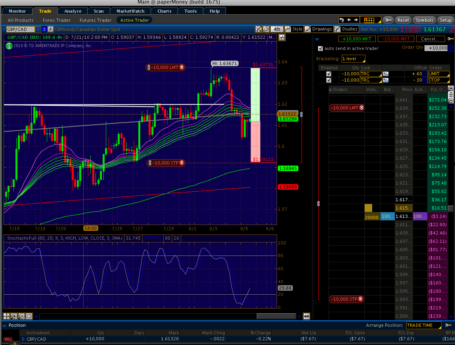Viewport: 455px width, 345px height.
Task: Click the # symbol button
Action: [x=50, y=29]
